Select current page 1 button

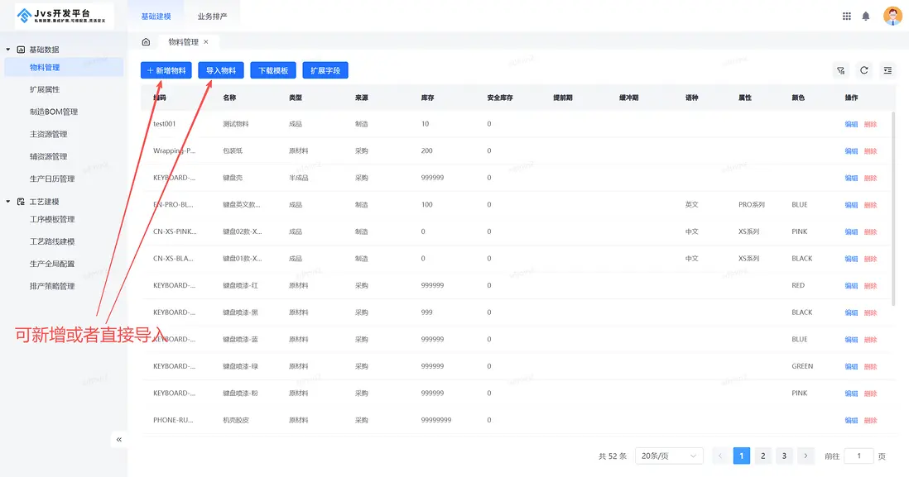[x=742, y=456]
